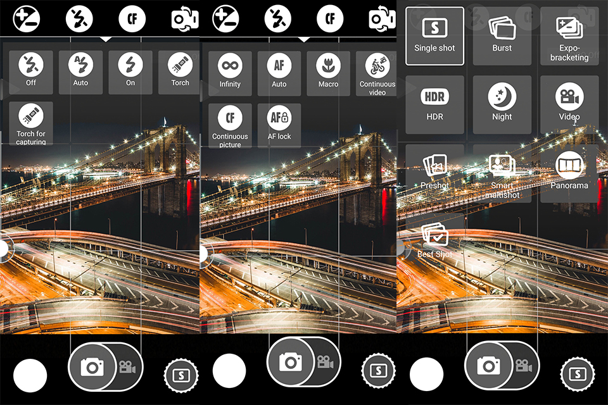608x405 pixels.
Task: Open Smart multishot mode
Action: tap(502, 168)
